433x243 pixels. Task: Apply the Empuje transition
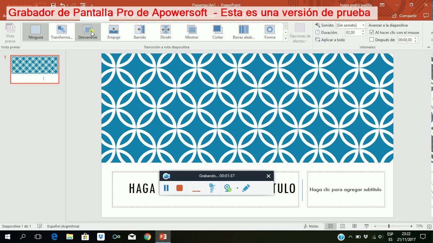pos(114,32)
